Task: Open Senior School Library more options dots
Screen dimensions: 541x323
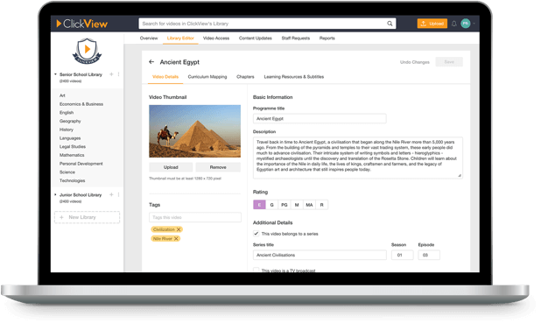Action: click(x=119, y=74)
